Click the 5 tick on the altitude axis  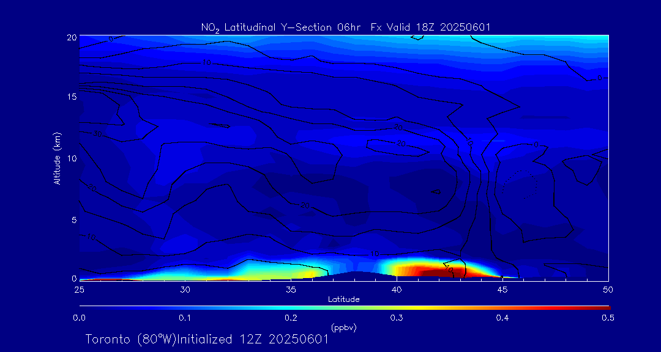(x=73, y=219)
